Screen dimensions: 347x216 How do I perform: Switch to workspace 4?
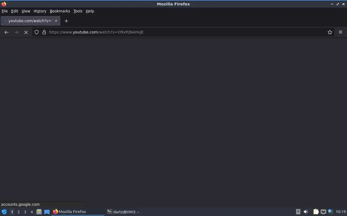click(x=31, y=212)
